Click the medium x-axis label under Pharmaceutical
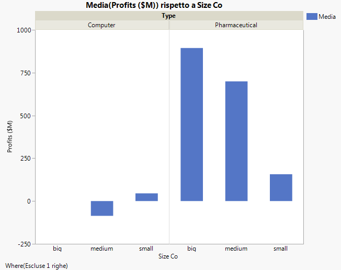341x270 pixels. pyautogui.click(x=236, y=249)
